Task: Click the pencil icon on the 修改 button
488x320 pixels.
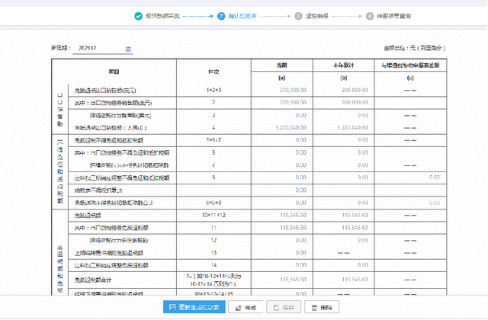Action: (x=239, y=308)
